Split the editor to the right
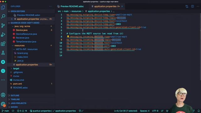 click(193, 6)
